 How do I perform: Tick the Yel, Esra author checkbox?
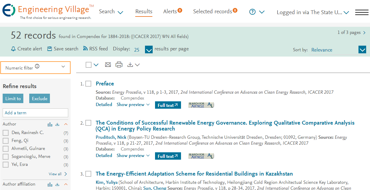[x=6, y=165]
